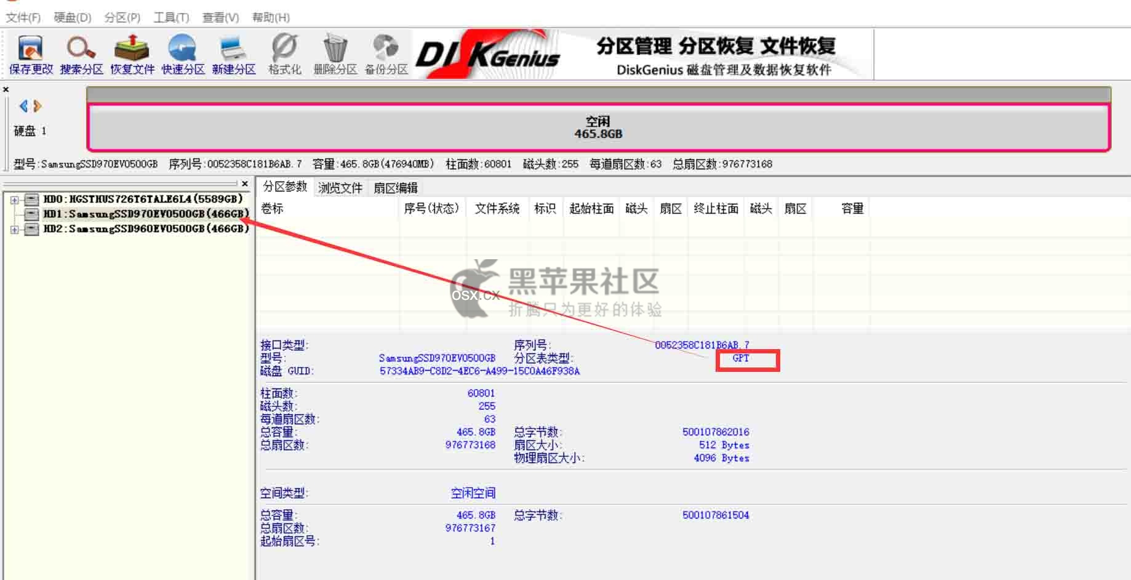
Task: Expand the HD0 HGST disk tree node
Action: (x=14, y=199)
